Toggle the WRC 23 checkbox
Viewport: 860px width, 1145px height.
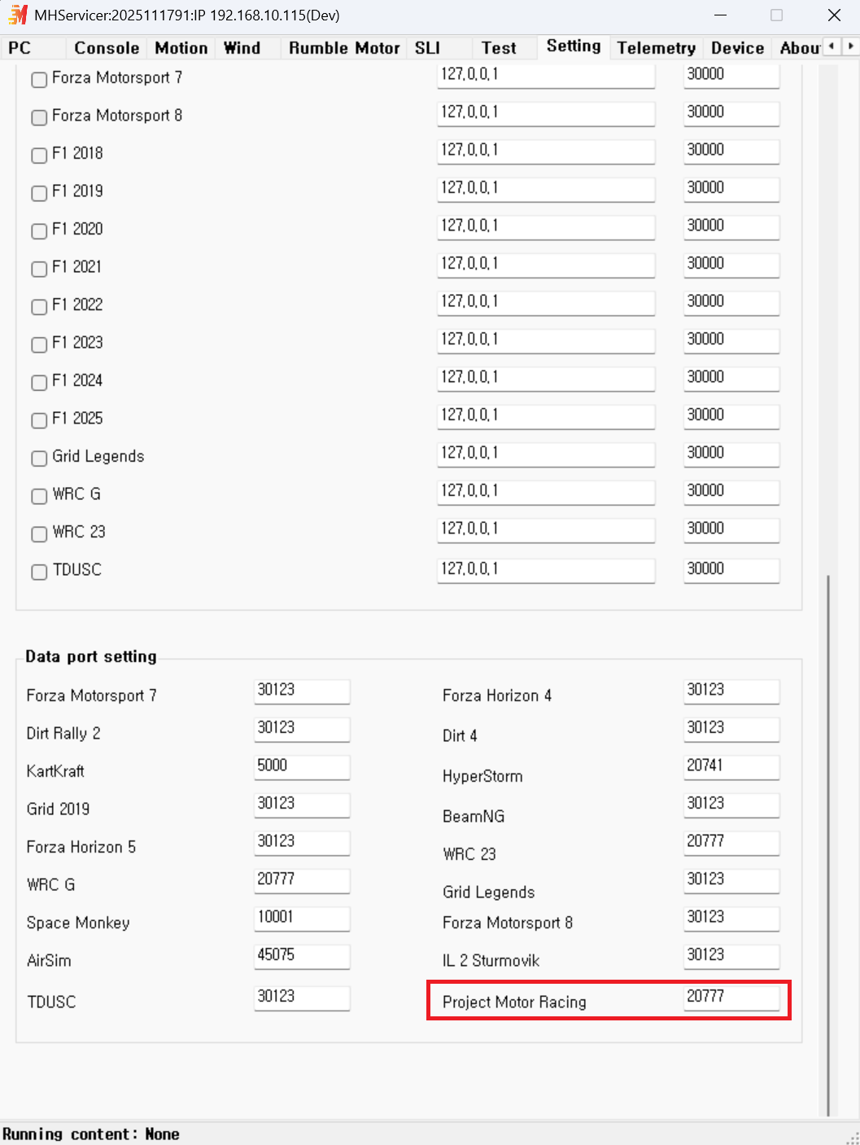[39, 534]
